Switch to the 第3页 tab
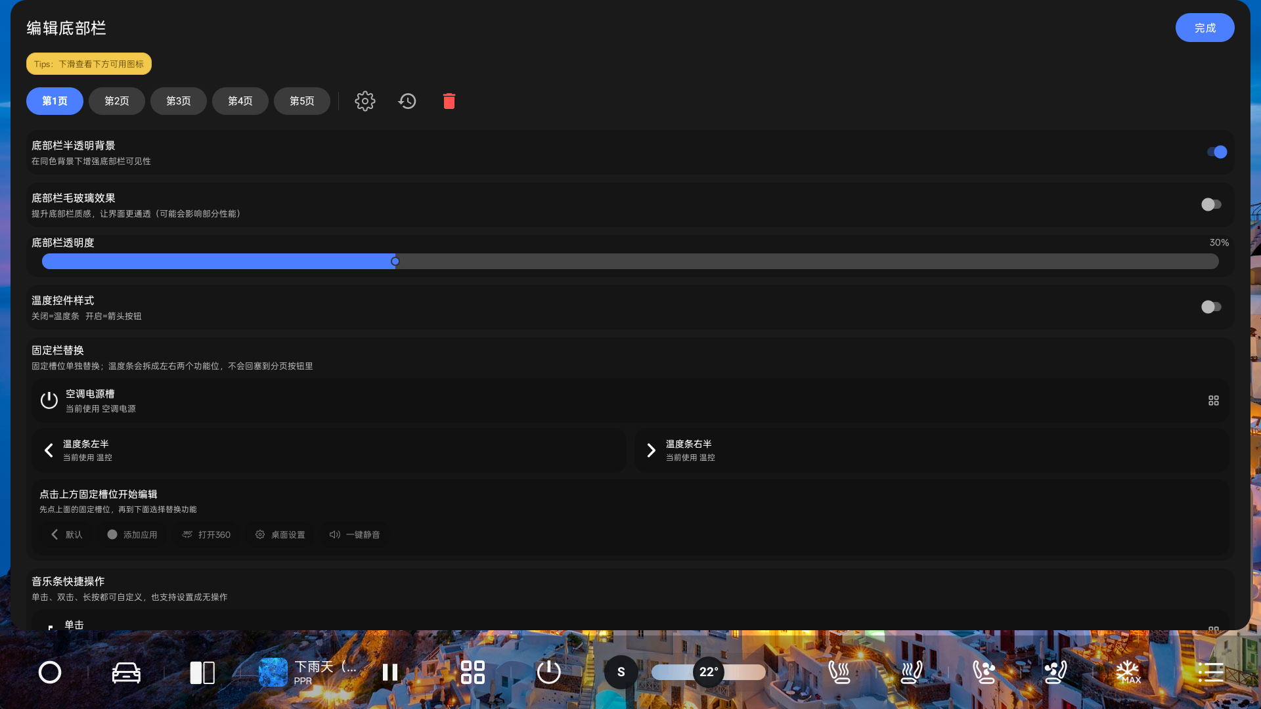The height and width of the screenshot is (709, 1261). [x=179, y=101]
